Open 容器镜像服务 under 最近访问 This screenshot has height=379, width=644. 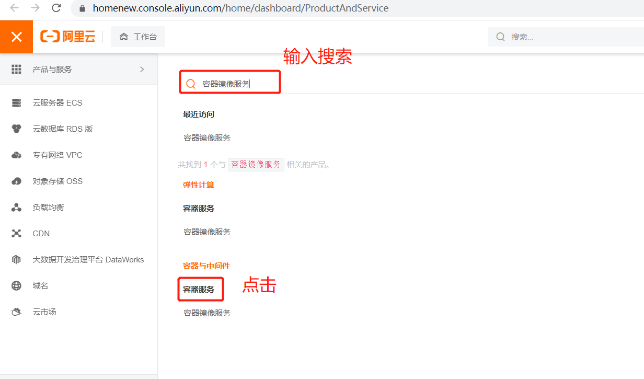click(x=207, y=138)
